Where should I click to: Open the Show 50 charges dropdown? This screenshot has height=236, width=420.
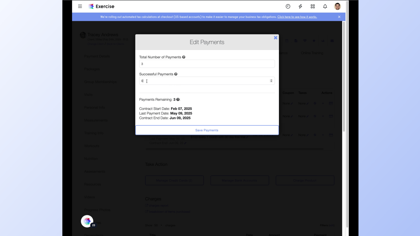(x=158, y=225)
